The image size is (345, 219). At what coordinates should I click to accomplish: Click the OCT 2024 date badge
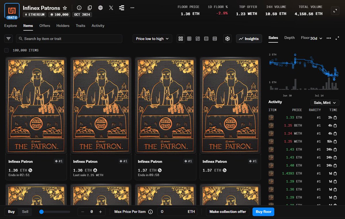[82, 14]
